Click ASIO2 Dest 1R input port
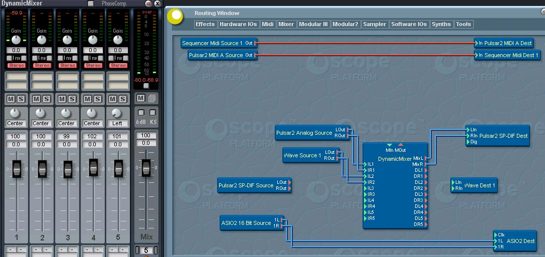Screen dimensions: 545x257 495,247
